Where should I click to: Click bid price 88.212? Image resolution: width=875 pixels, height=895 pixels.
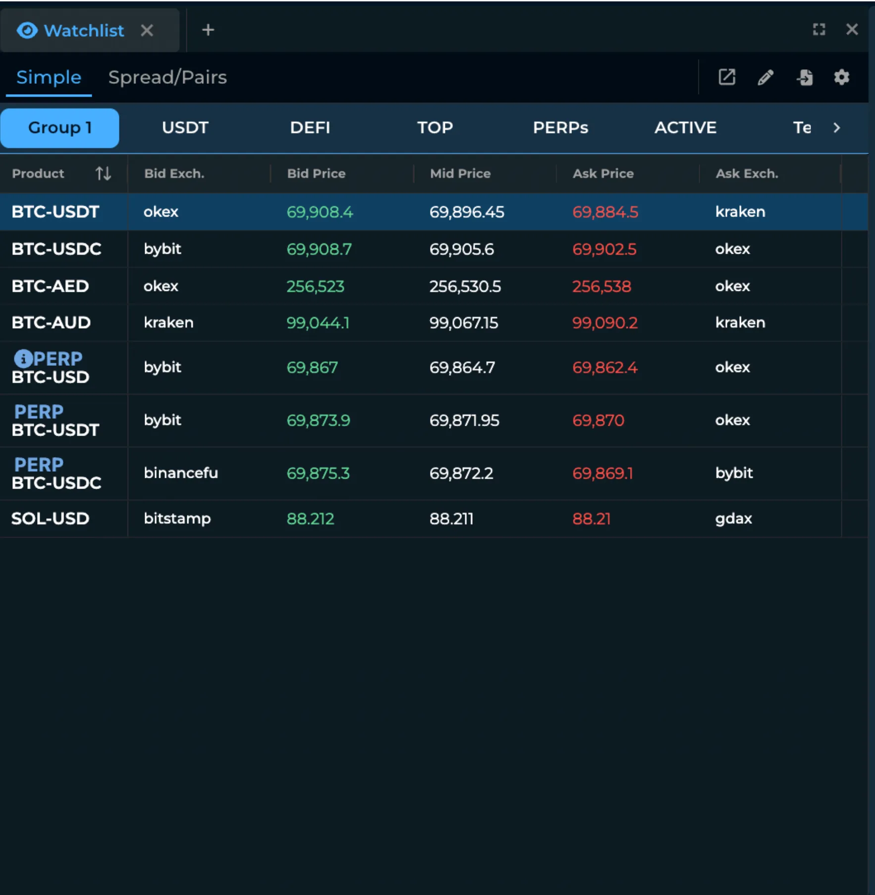[x=310, y=519]
